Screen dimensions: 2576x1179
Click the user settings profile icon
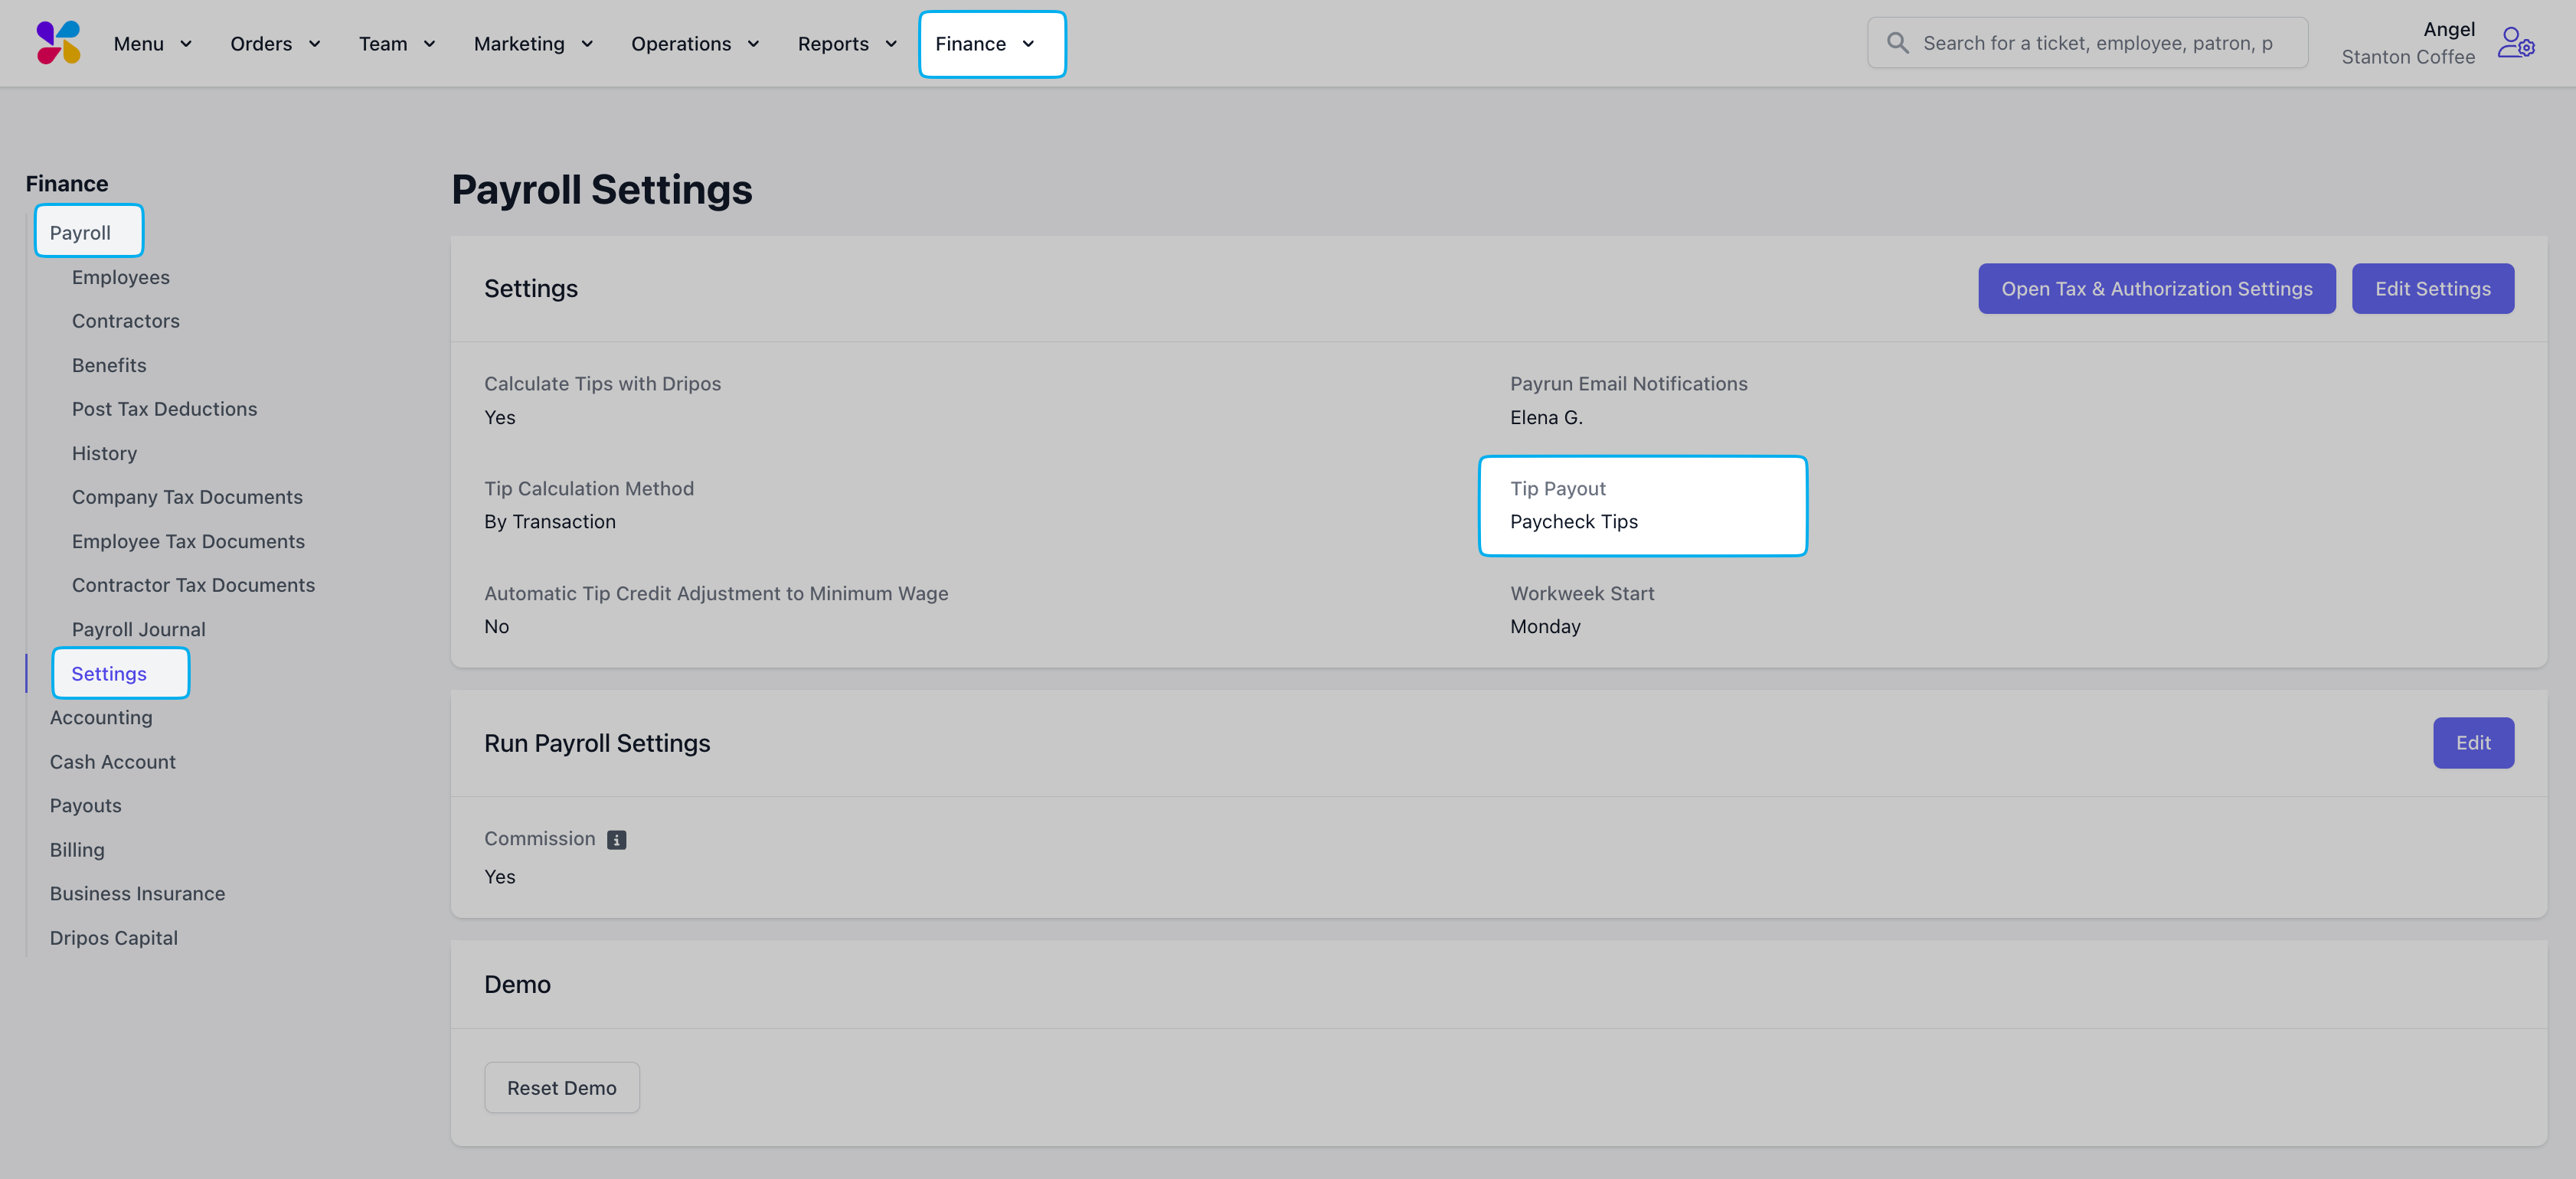2515,43
